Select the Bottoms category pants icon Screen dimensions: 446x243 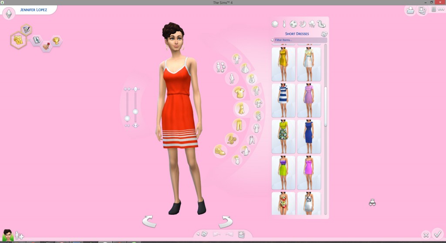[x=239, y=125]
